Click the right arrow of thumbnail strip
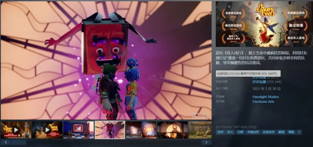This screenshot has width=313, height=147. 206,142
